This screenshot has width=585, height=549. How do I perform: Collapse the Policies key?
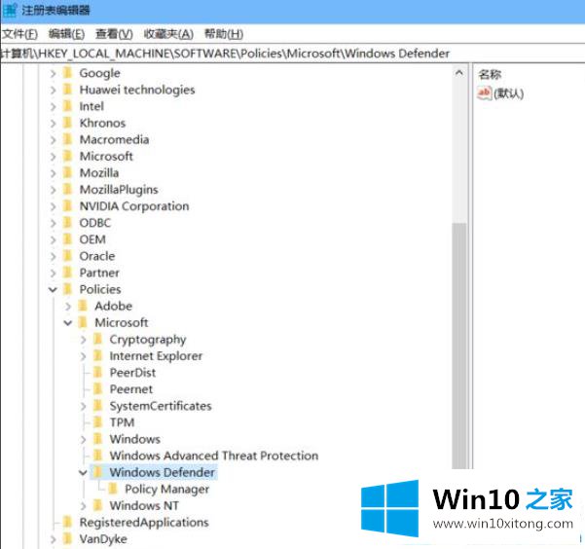pyautogui.click(x=53, y=290)
